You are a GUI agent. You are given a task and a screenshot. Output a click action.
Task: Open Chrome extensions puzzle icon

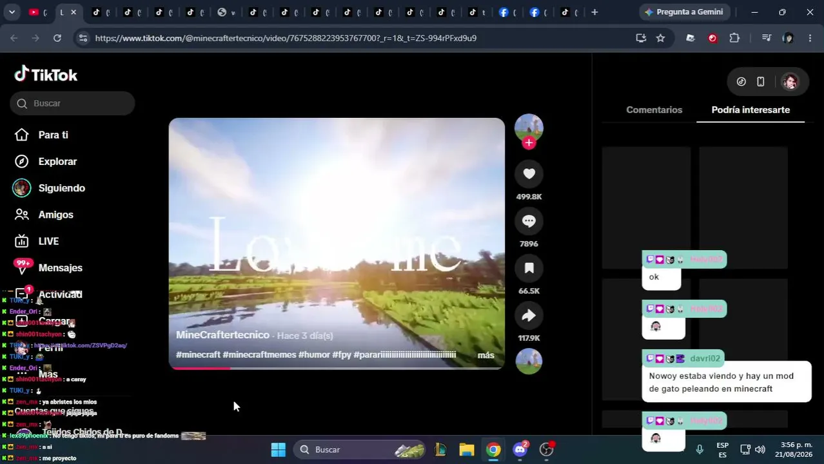point(734,38)
